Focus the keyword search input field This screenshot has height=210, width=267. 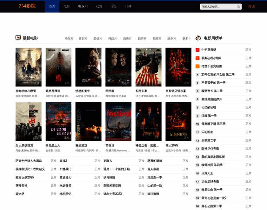(218, 7)
